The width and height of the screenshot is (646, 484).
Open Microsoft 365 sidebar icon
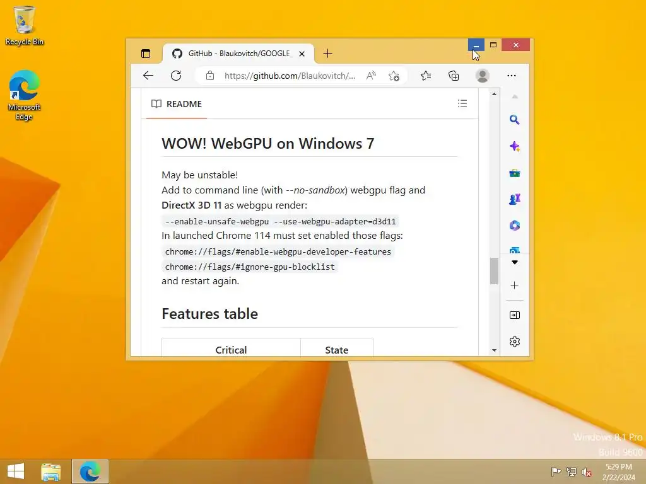pos(515,226)
